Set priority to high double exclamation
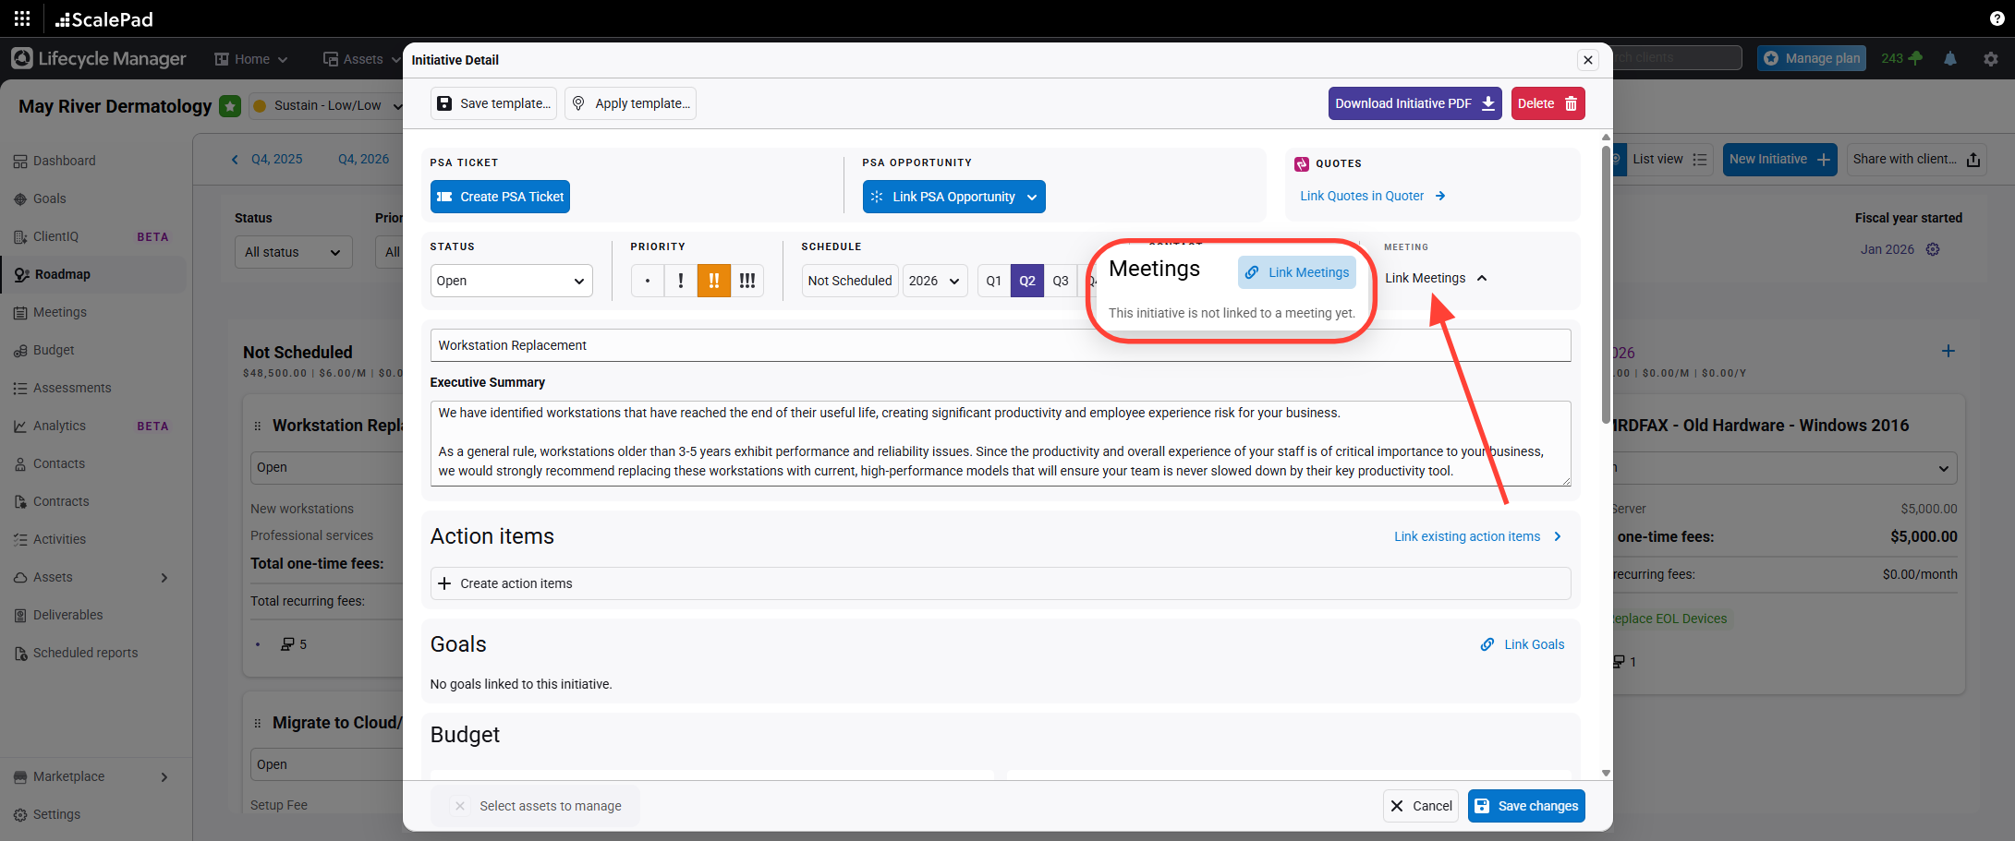The image size is (2015, 841). pyautogui.click(x=713, y=281)
